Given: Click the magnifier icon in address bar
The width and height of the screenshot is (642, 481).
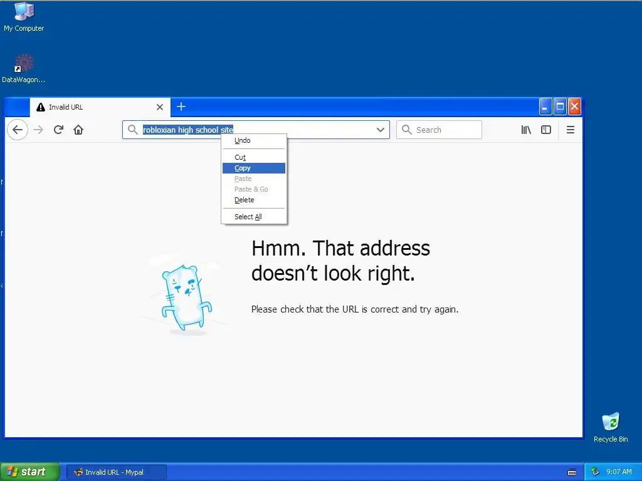Looking at the screenshot, I should click(132, 130).
